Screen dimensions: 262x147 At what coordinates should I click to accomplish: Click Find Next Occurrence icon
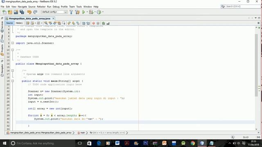click(x=54, y=23)
